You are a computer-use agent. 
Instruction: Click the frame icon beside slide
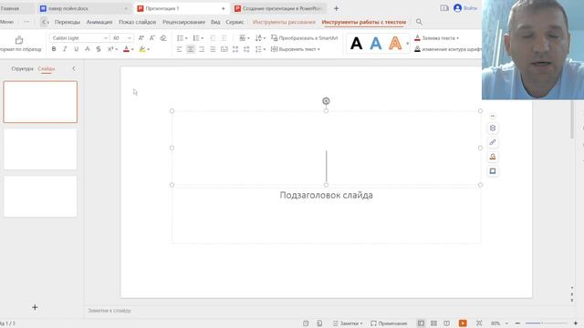pos(493,171)
